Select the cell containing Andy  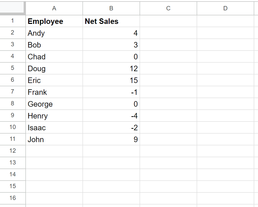[54, 33]
